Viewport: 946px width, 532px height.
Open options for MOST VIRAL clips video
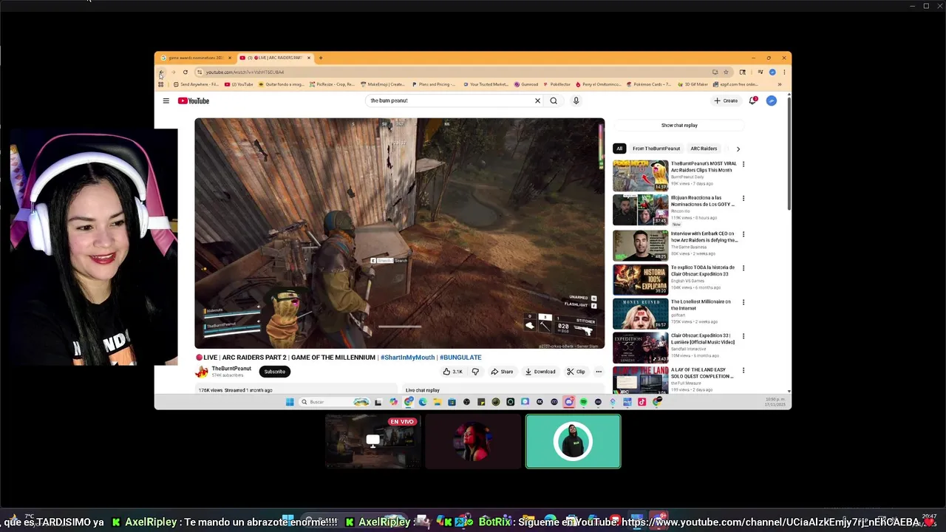tap(743, 164)
